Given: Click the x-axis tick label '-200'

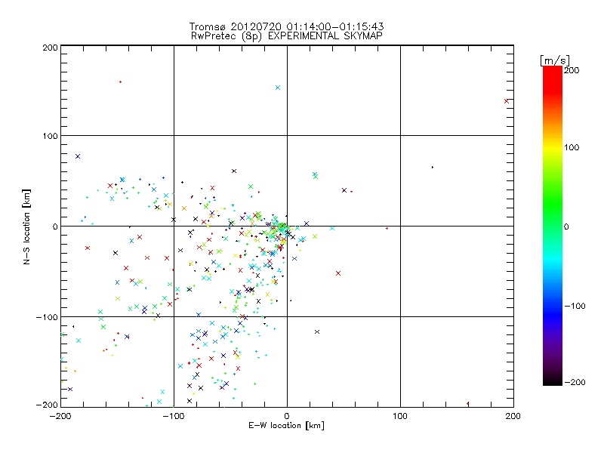Looking at the screenshot, I should click(x=61, y=416).
